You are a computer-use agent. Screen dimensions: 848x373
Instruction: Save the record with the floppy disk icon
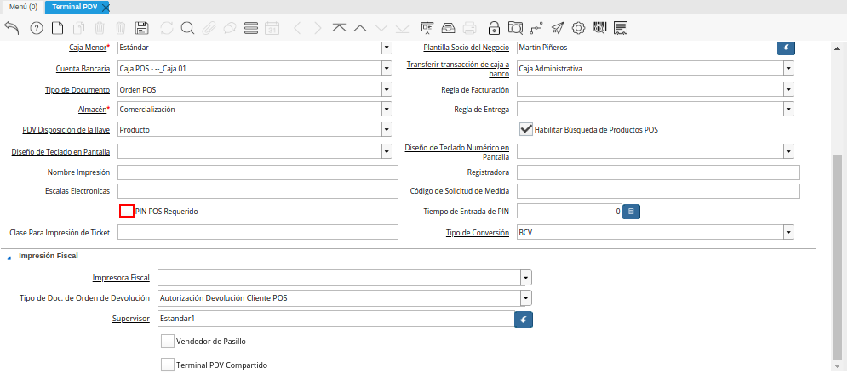click(142, 28)
